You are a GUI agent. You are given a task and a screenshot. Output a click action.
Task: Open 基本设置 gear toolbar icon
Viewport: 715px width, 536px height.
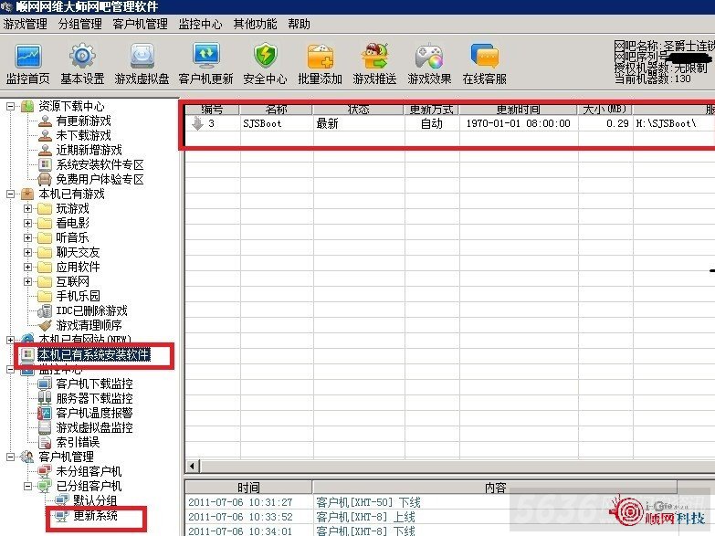[x=82, y=57]
